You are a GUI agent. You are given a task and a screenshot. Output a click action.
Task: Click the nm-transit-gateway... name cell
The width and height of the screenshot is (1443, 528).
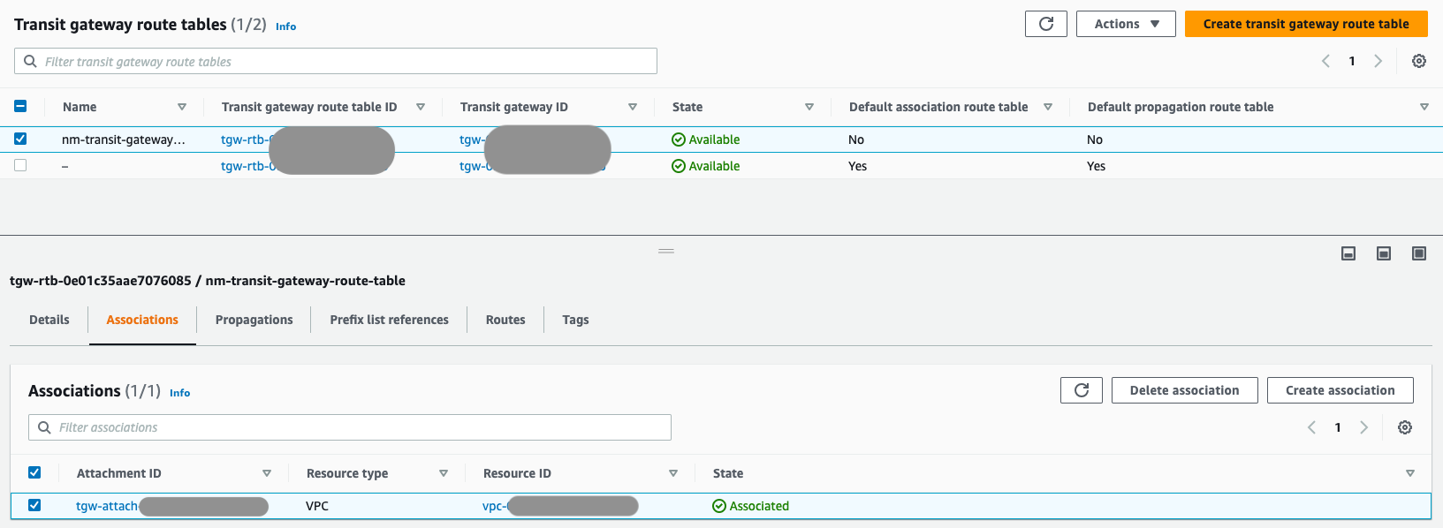point(124,140)
